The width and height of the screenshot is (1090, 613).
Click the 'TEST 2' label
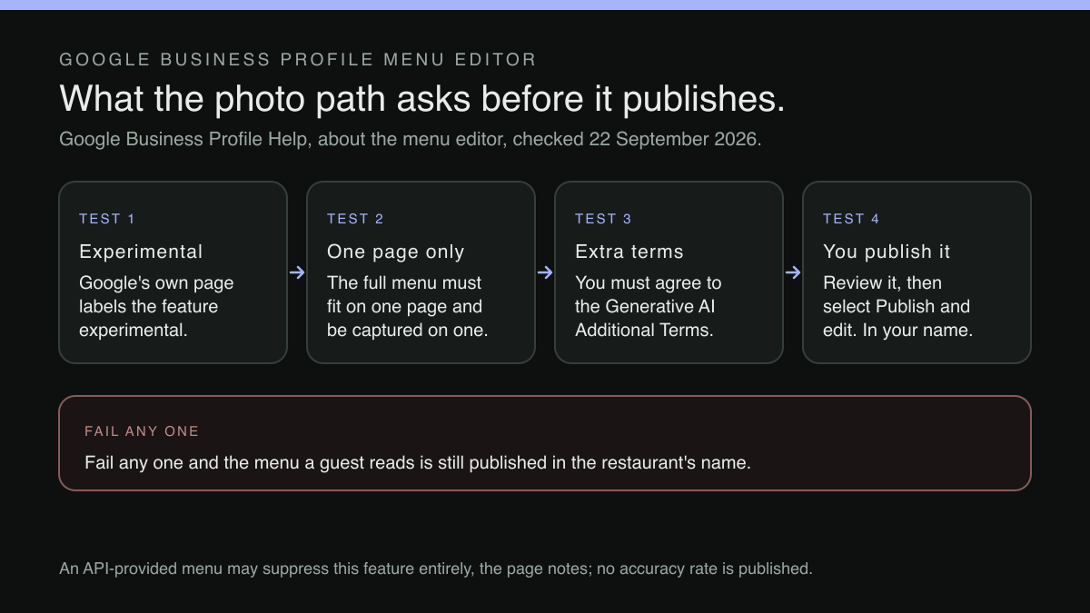(x=355, y=219)
